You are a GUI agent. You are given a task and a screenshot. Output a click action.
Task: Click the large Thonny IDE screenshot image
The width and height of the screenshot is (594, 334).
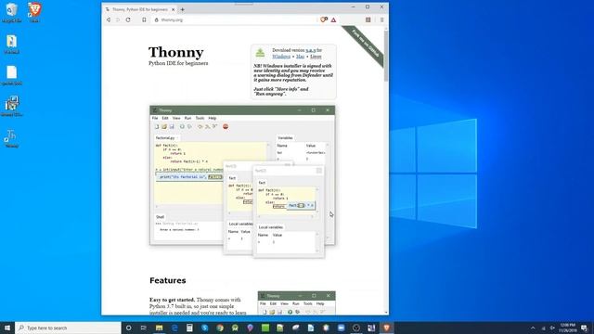pyautogui.click(x=242, y=181)
